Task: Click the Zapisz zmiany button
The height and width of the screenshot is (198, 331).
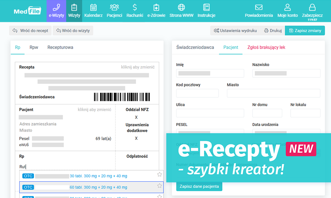Action: point(305,31)
